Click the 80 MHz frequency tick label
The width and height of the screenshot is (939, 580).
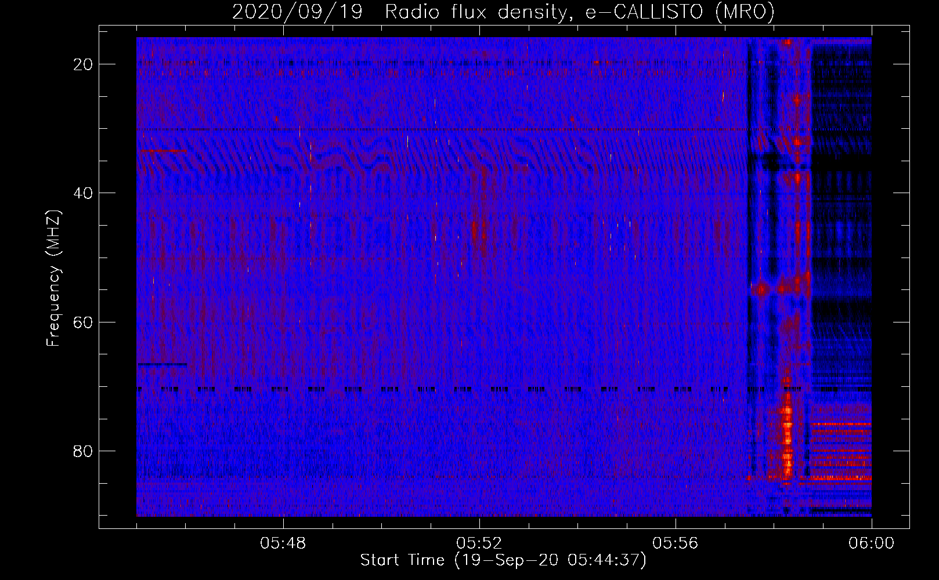pos(83,451)
